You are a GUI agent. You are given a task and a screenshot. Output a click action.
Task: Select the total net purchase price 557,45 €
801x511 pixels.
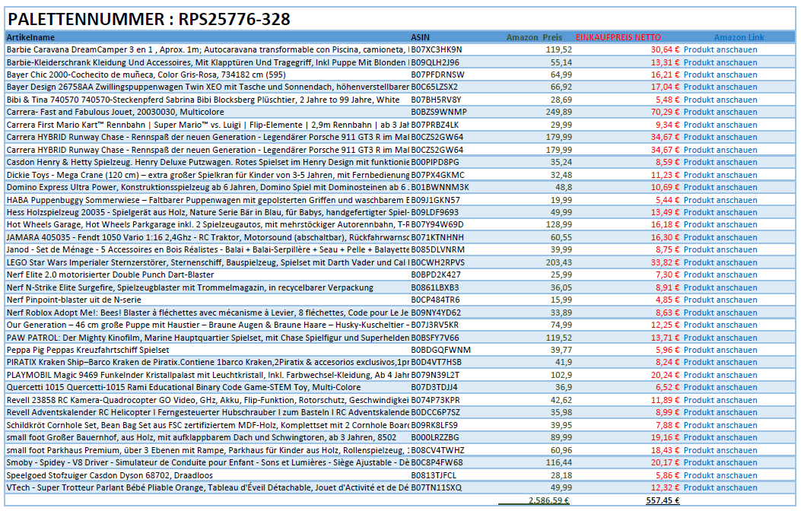(x=662, y=500)
